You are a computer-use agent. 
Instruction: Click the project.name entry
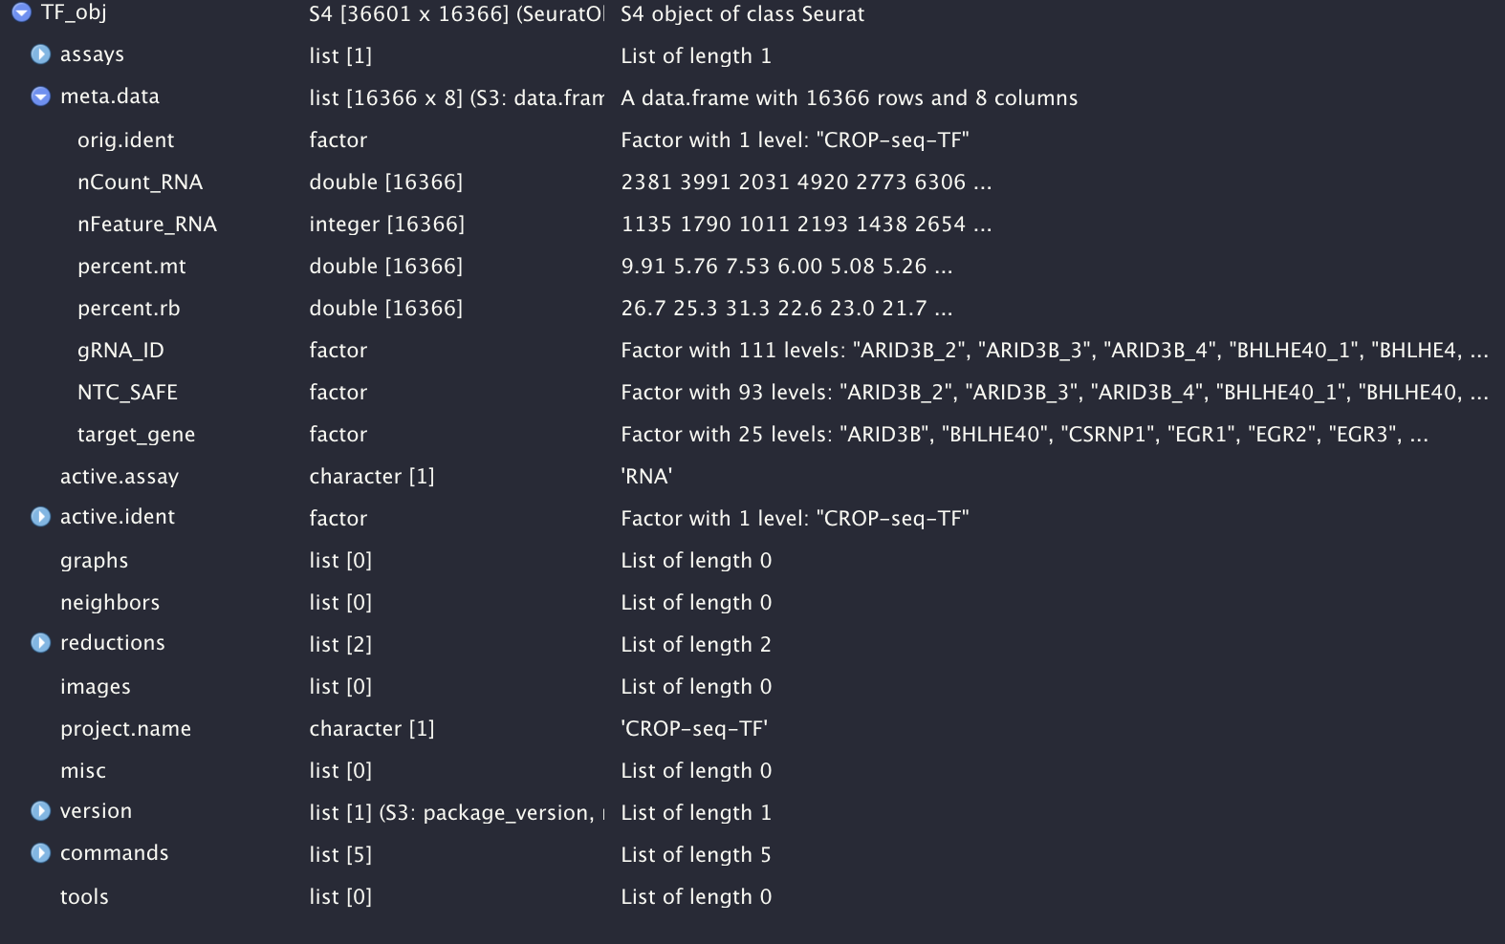pos(125,728)
